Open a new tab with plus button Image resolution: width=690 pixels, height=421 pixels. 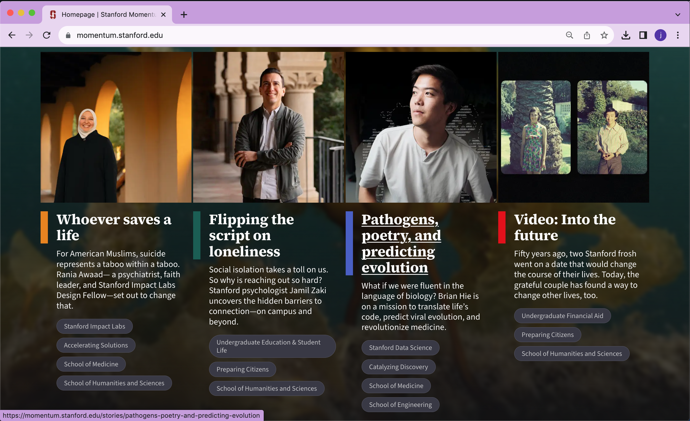(x=184, y=15)
